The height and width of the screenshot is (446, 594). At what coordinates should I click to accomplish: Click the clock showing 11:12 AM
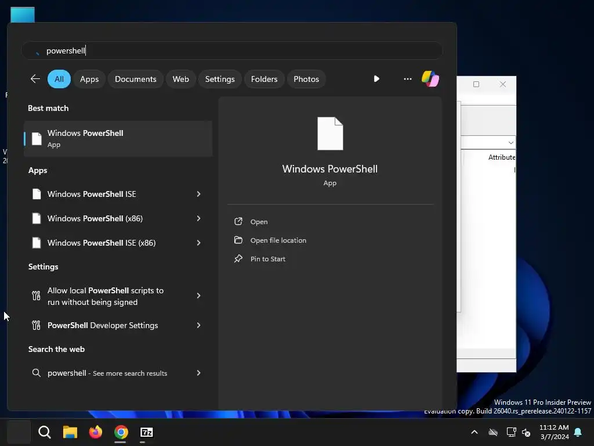pyautogui.click(x=554, y=427)
